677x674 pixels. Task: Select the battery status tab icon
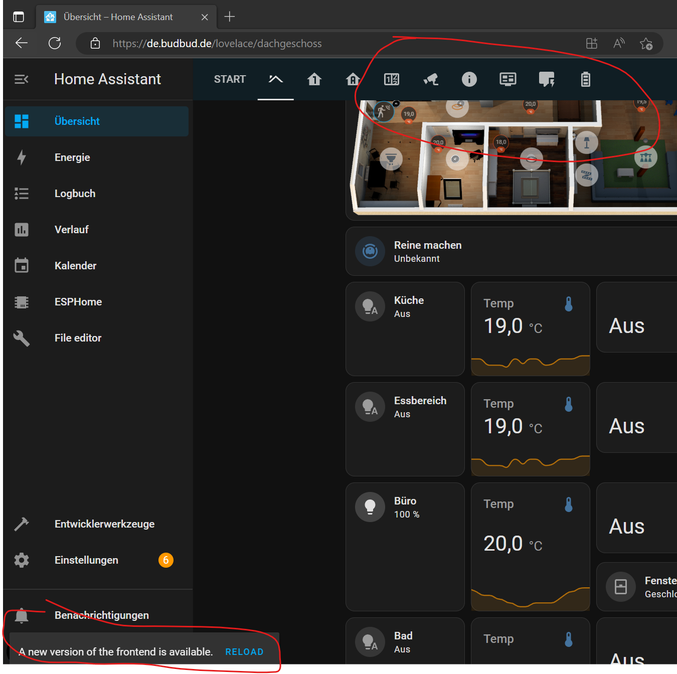[585, 79]
